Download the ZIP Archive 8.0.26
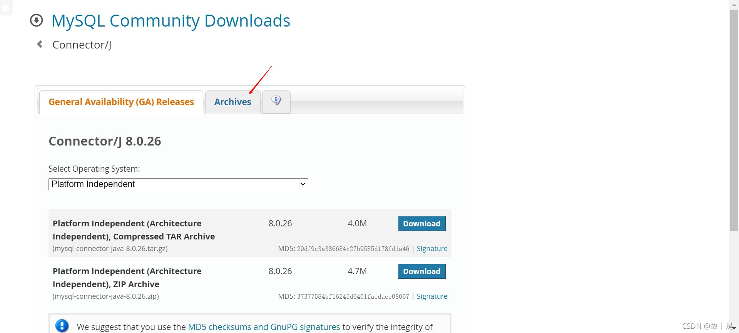Screen dimensions: 739x333 pos(422,271)
